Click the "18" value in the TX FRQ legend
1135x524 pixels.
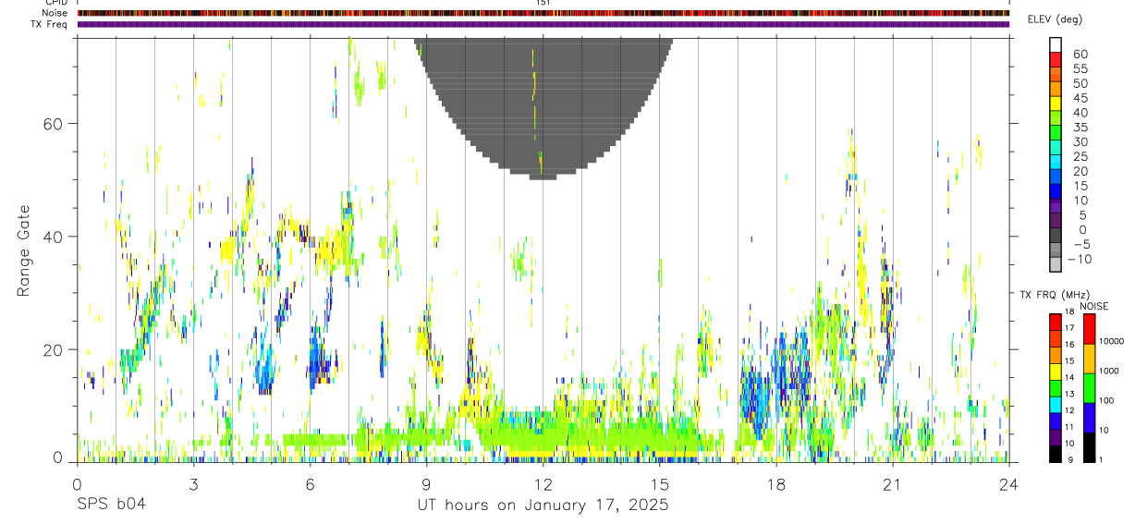[x=1069, y=312]
